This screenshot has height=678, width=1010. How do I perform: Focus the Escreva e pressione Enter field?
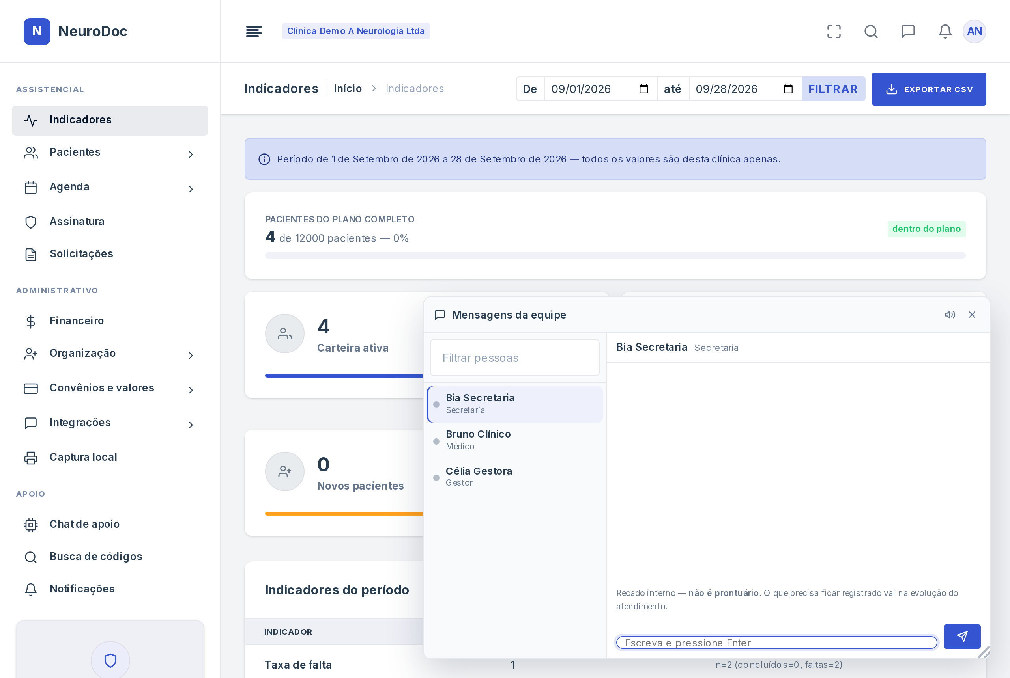[777, 643]
